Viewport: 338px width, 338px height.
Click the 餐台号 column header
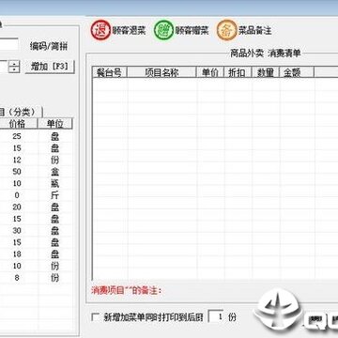tap(110, 72)
